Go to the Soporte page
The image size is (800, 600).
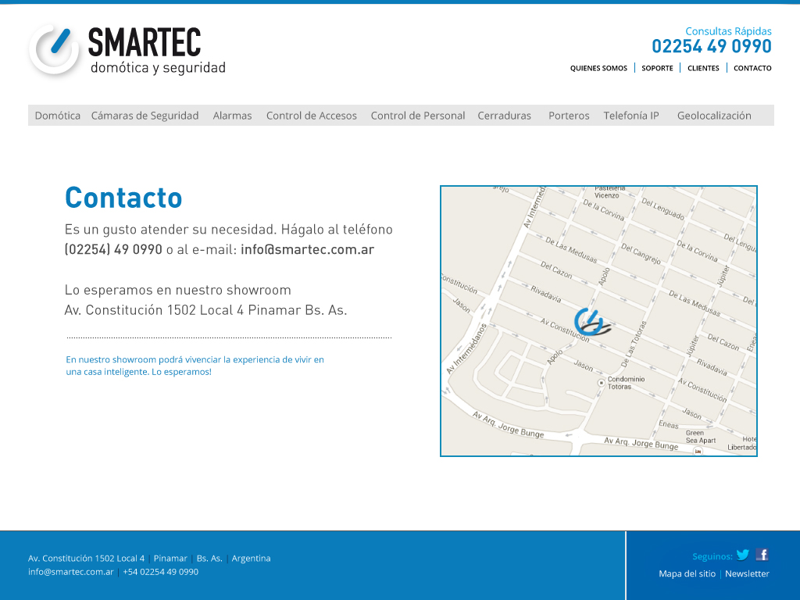(657, 68)
